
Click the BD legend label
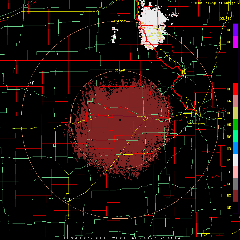pos(229,113)
